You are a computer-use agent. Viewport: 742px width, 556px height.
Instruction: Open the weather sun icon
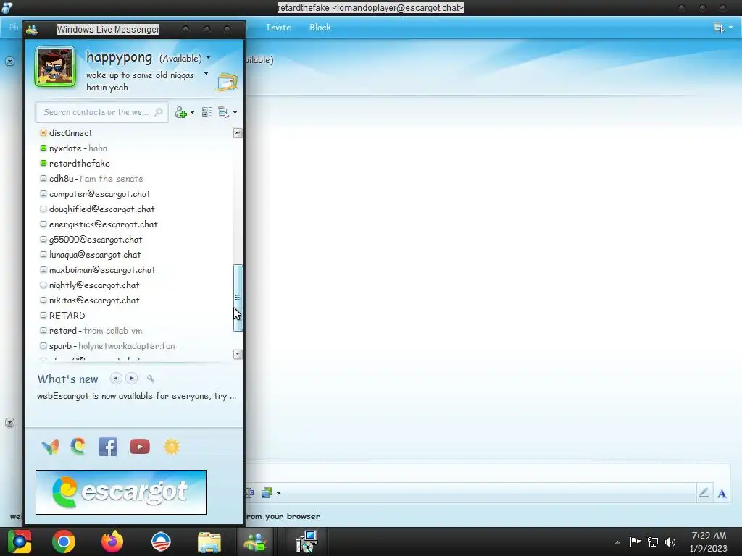[172, 447]
